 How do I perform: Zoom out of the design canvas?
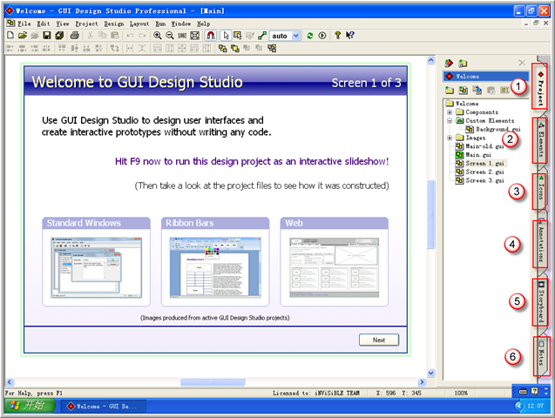coord(170,36)
